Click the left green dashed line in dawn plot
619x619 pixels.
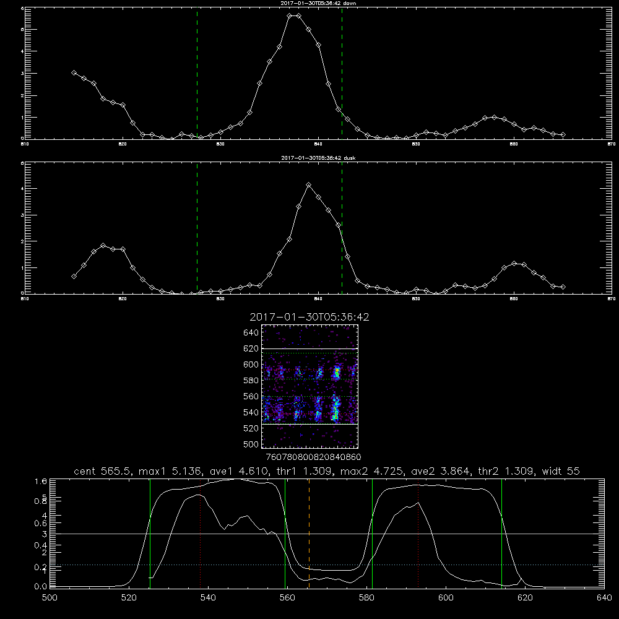[197, 73]
